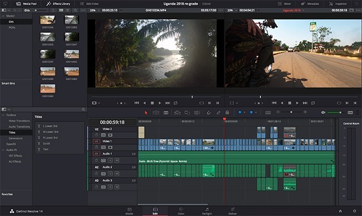Play the timeline viewer forward

pyautogui.click(x=297, y=103)
